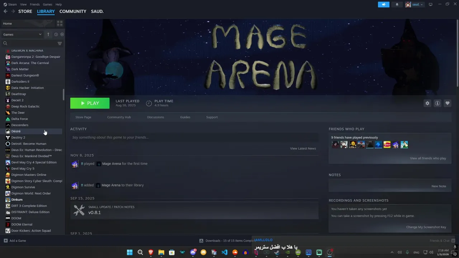Open the Home library view
Screen dimensions: 459x258
[x=28, y=23]
